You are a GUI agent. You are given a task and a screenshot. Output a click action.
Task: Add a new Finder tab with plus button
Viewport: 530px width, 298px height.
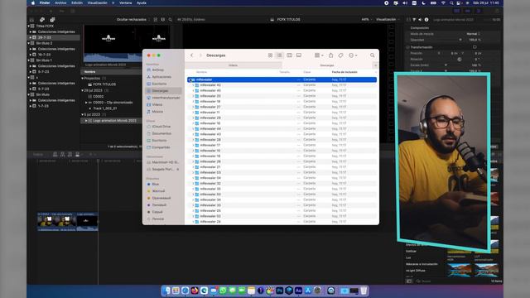click(x=375, y=65)
